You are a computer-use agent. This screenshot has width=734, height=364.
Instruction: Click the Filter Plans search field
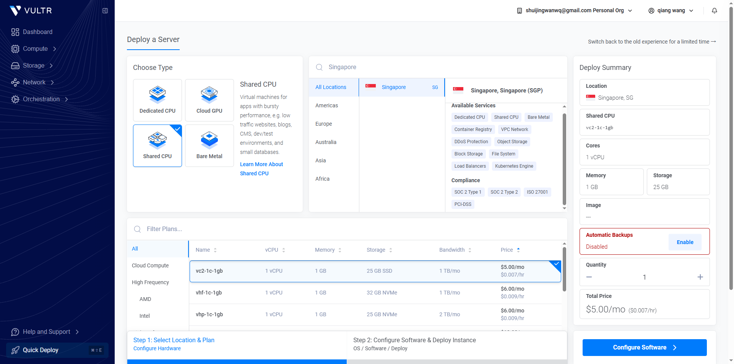[268, 229]
